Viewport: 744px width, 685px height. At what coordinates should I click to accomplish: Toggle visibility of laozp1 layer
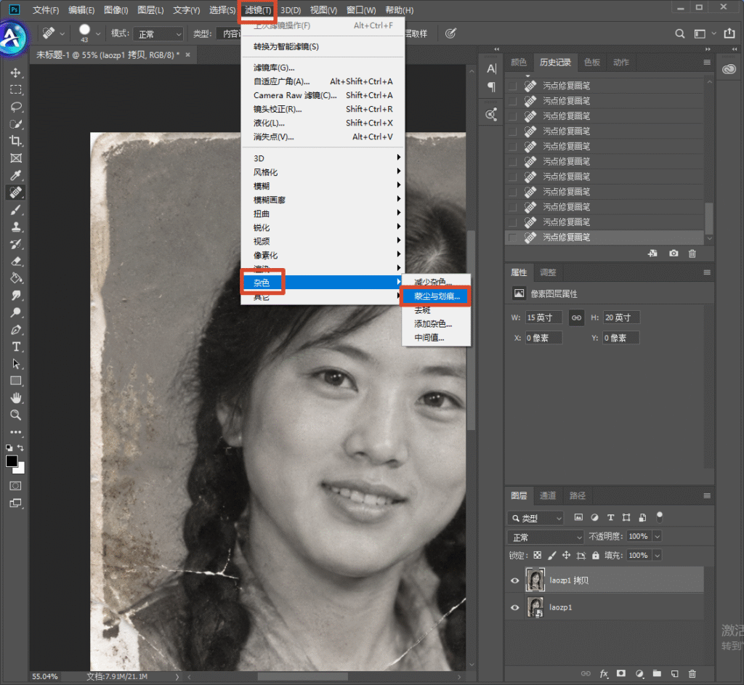[515, 607]
